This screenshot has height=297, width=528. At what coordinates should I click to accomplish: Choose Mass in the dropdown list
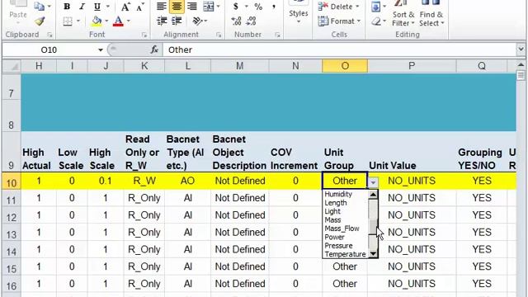[332, 220]
